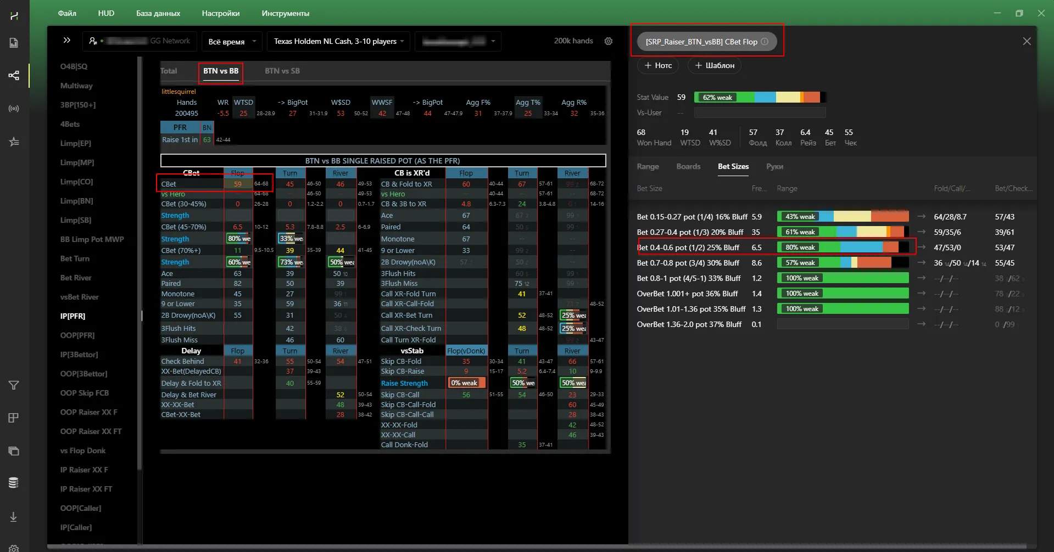This screenshot has height=552, width=1054.
Task: Select the Bet Sizes tab
Action: (733, 166)
